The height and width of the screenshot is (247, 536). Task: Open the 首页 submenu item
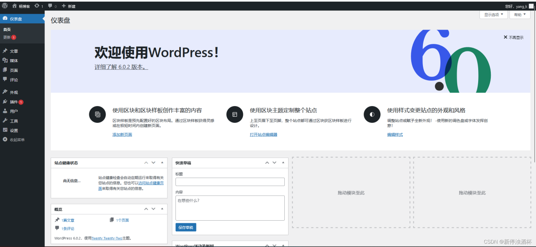tap(7, 30)
